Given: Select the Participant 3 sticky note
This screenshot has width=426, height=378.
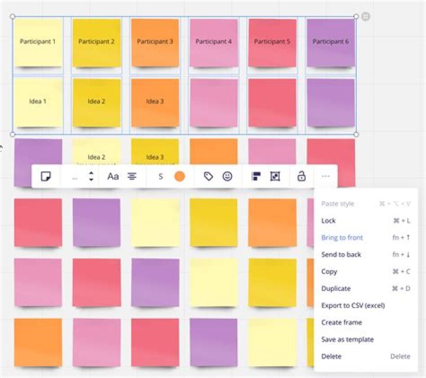Looking at the screenshot, I should [155, 43].
